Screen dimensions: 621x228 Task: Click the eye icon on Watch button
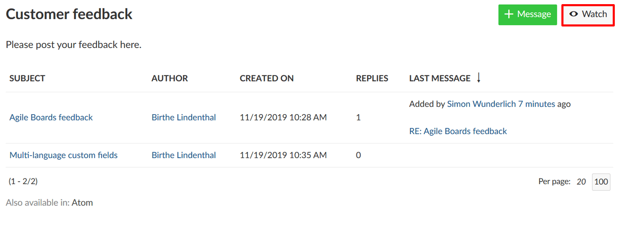573,14
